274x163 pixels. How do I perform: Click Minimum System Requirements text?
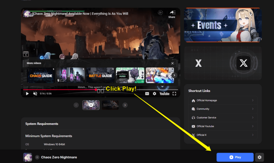49,136
